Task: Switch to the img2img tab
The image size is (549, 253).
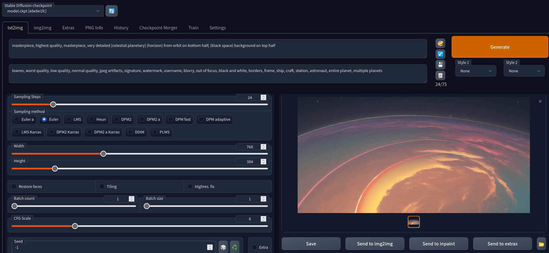Action: [43, 28]
